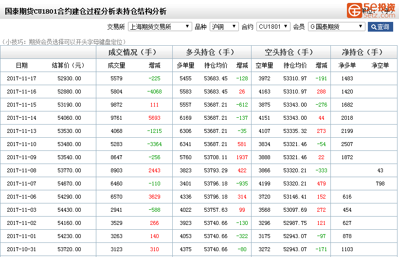This screenshot has width=399, height=257.
Task: Click the 净多单 column header
Action: 347,65
